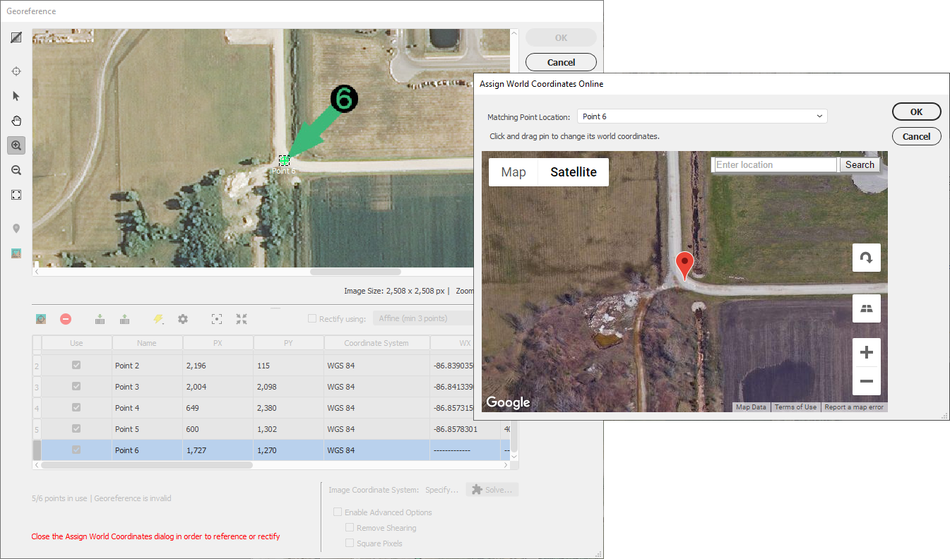Click the PY column header
The image size is (950, 559).
(288, 343)
